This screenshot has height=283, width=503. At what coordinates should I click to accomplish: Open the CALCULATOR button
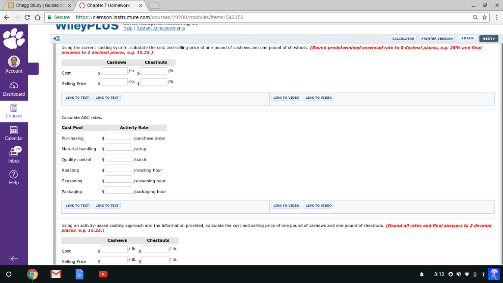click(403, 38)
